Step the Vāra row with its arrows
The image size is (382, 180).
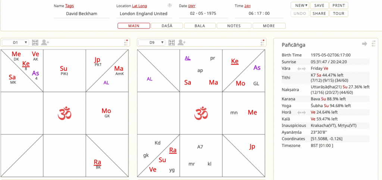click(301, 69)
